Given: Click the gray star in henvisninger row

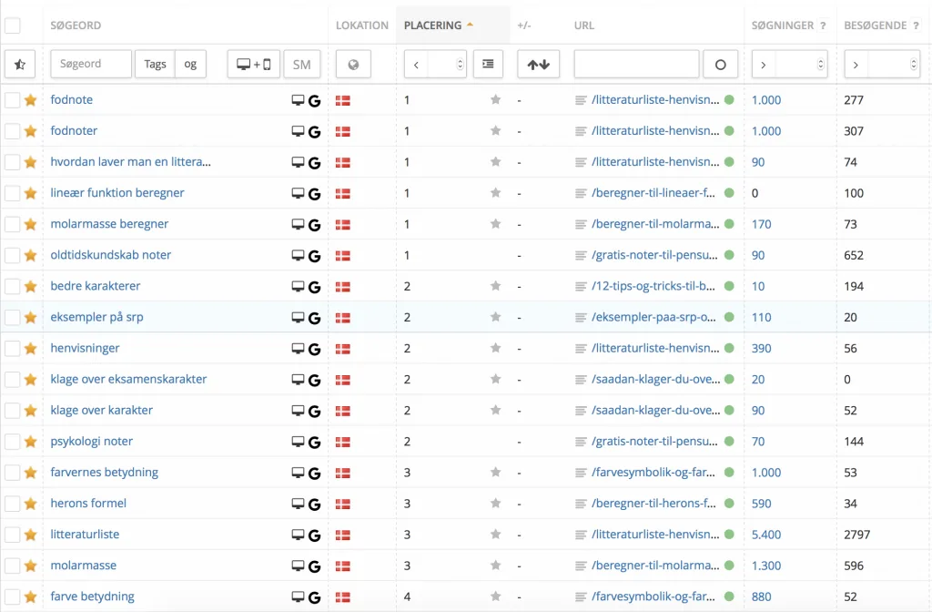Looking at the screenshot, I should (x=495, y=348).
